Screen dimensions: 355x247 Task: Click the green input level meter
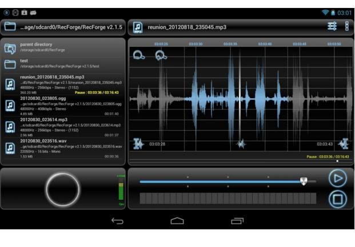pos(121,191)
